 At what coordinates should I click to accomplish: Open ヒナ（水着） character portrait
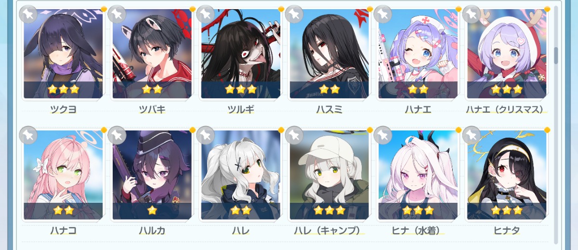pos(418,175)
